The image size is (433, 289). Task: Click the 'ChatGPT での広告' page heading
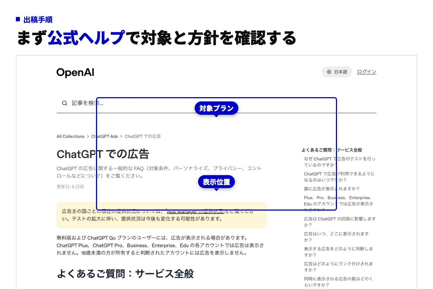(103, 154)
